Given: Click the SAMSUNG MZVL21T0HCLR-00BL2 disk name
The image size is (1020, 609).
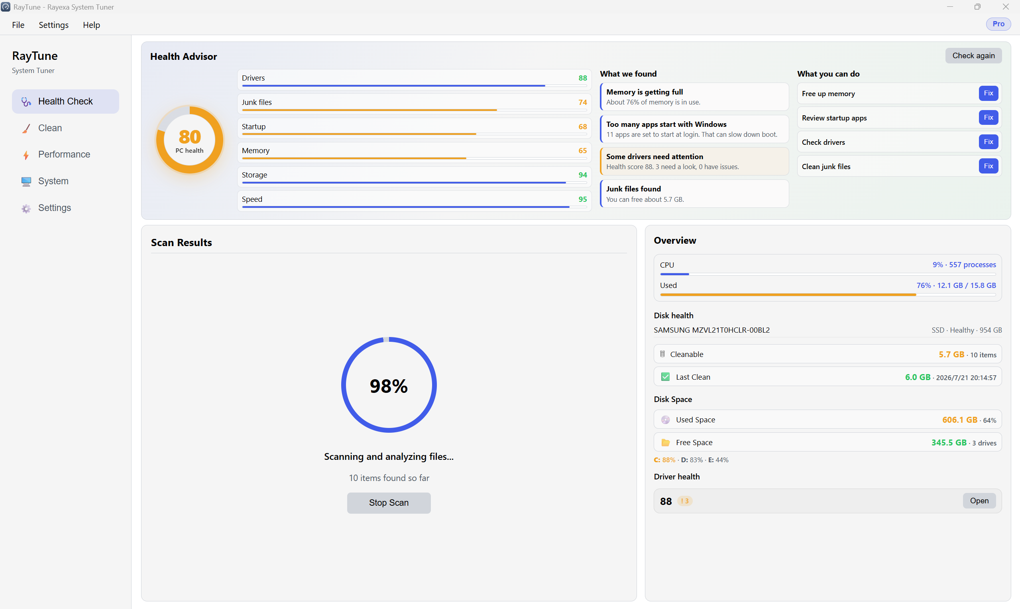Looking at the screenshot, I should 711,330.
